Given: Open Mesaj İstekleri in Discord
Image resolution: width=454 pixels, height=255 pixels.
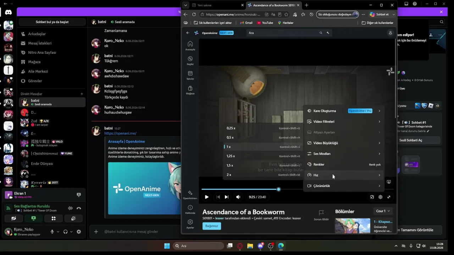Looking at the screenshot, I should [52, 43].
